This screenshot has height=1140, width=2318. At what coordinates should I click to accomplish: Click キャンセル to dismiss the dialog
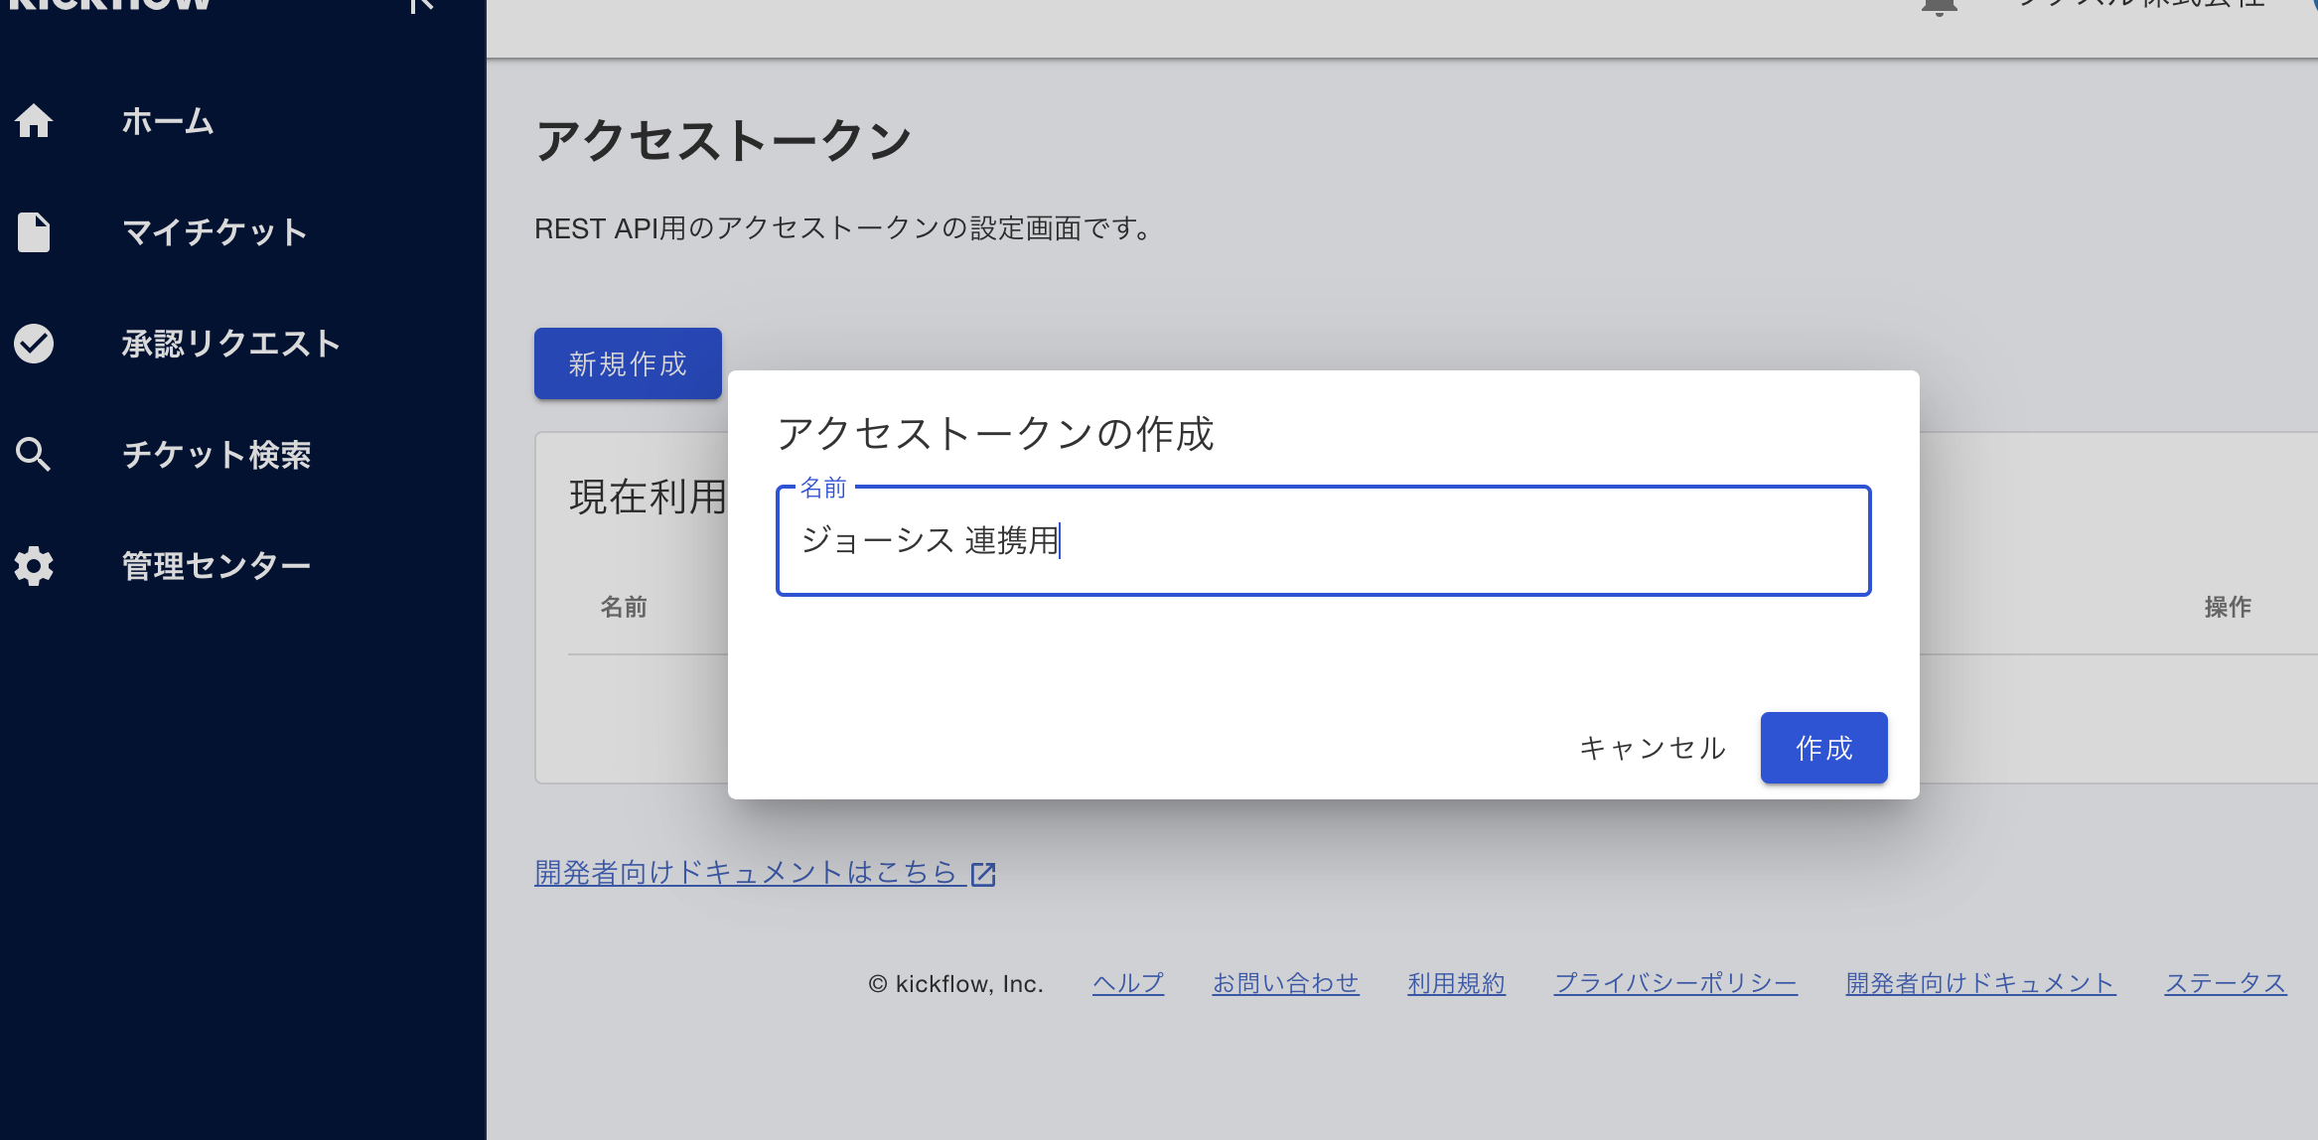pos(1653,748)
